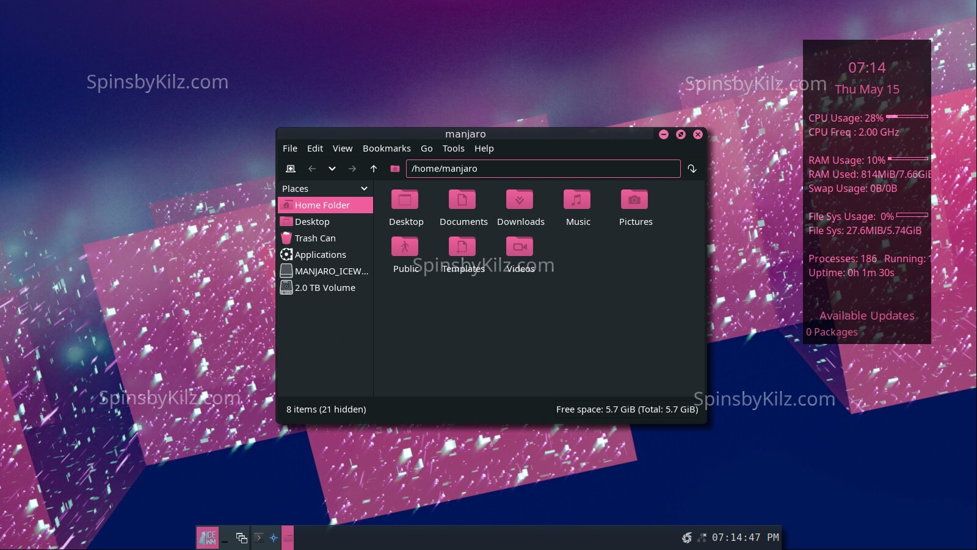977x550 pixels.
Task: Open the Help menu
Action: 484,148
